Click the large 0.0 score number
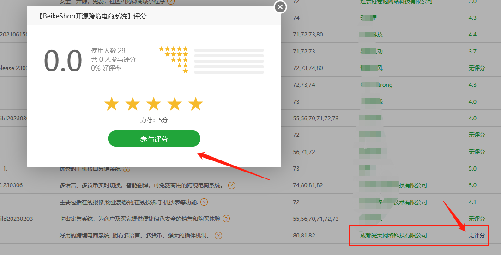Image resolution: width=501 pixels, height=255 pixels. pyautogui.click(x=63, y=60)
